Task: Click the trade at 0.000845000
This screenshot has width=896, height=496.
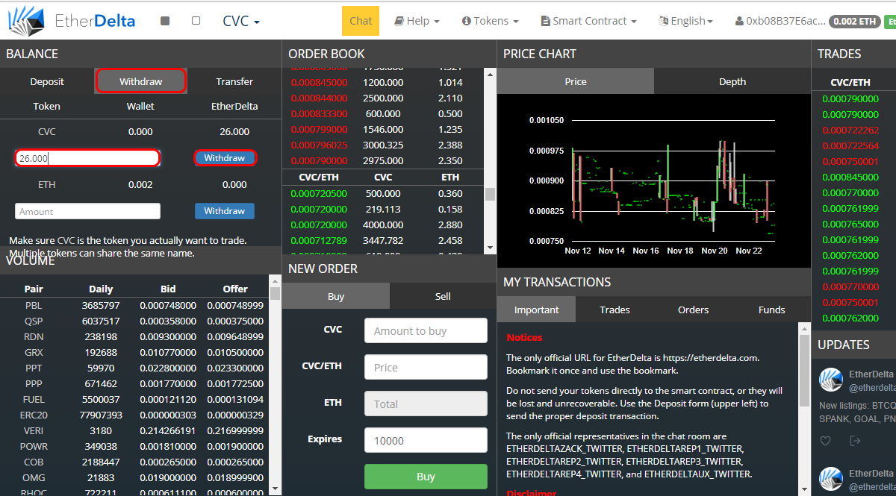Action: pos(850,177)
